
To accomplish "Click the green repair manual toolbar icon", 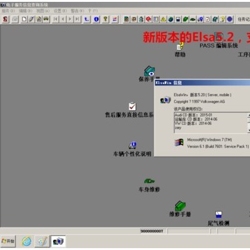I will point(186,19).
